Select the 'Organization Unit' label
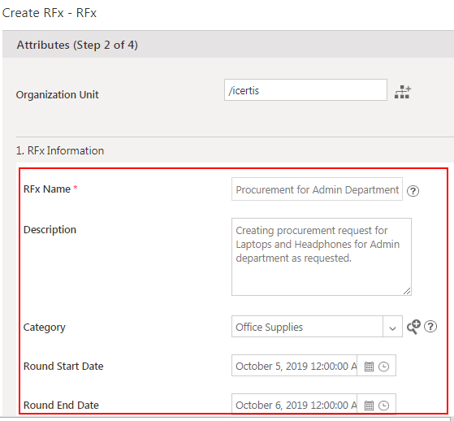 click(x=58, y=95)
